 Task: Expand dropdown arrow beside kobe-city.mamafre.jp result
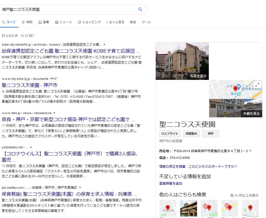coord(104,44)
